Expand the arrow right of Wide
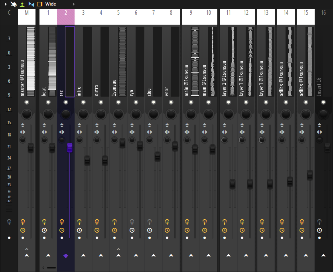333x272 pixels. pyautogui.click(x=73, y=4)
